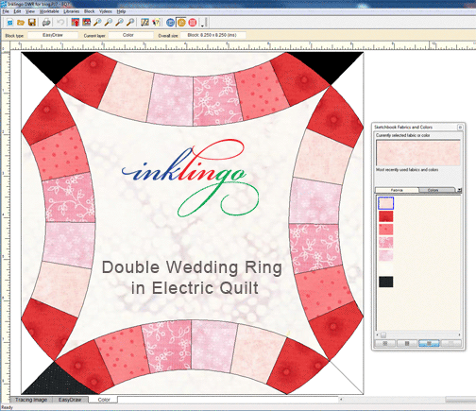
Task: Click the blue round worktable icon
Action: point(170,23)
